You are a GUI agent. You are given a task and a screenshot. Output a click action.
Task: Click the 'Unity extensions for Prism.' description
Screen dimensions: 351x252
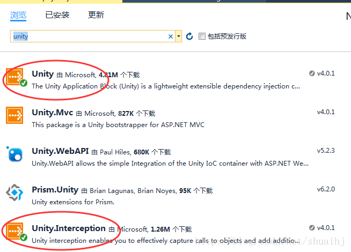[x=73, y=202]
